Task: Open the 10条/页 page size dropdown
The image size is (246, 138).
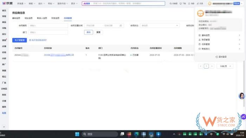Action: pos(225,66)
